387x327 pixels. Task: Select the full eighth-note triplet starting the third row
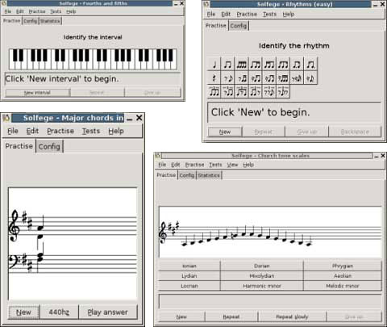pos(214,92)
